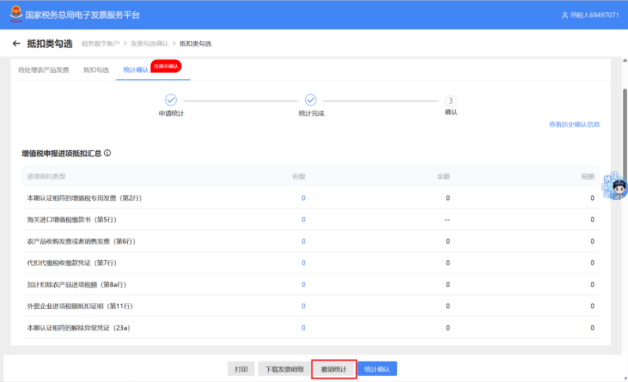This screenshot has width=628, height=382.
Task: Switch to the 待处理农产品发票 tab
Action: tap(44, 70)
